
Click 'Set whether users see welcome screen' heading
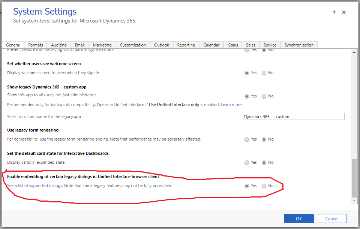(44, 64)
